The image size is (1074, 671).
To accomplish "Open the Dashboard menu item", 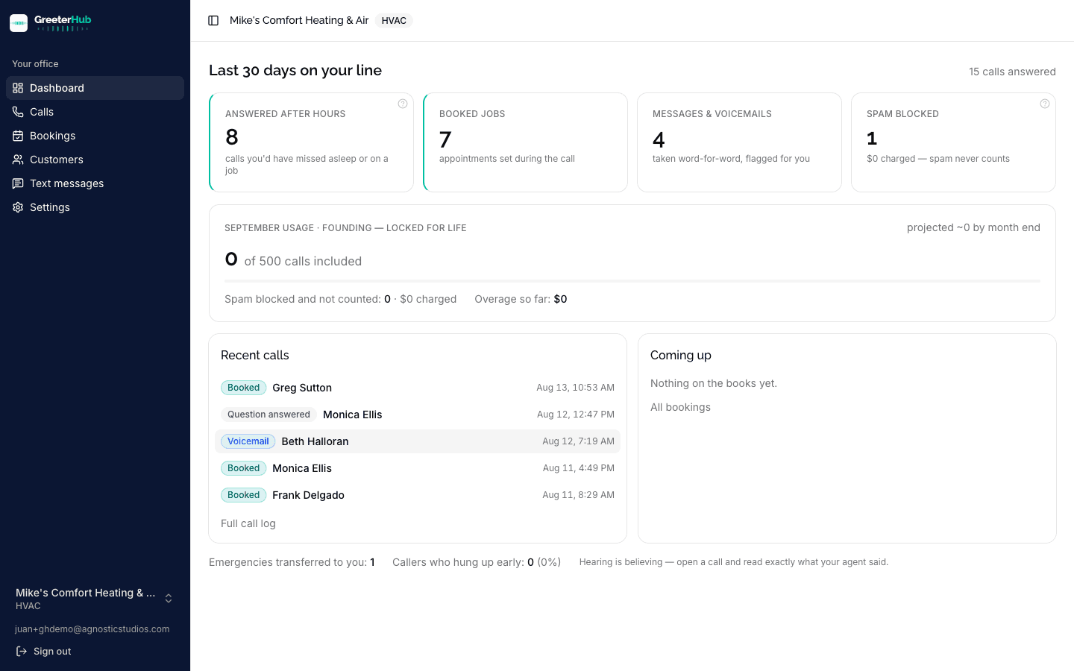I will (x=95, y=88).
